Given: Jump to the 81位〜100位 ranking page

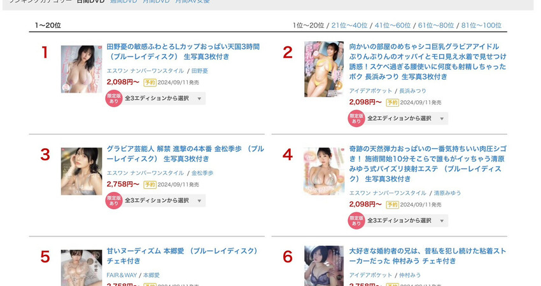Looking at the screenshot, I should click(x=481, y=25).
